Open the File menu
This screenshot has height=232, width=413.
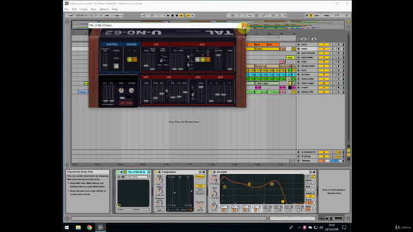pos(66,9)
